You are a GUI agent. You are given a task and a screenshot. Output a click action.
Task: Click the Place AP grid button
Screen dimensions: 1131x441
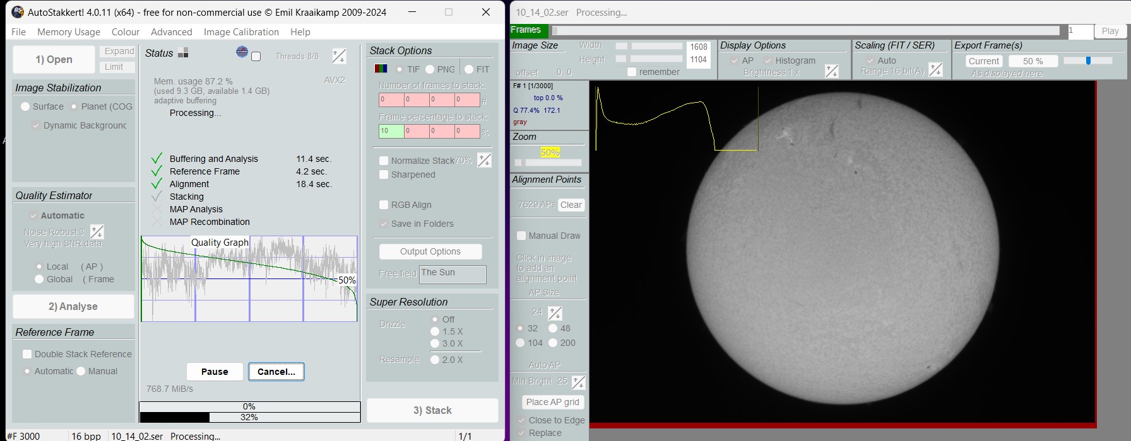553,402
